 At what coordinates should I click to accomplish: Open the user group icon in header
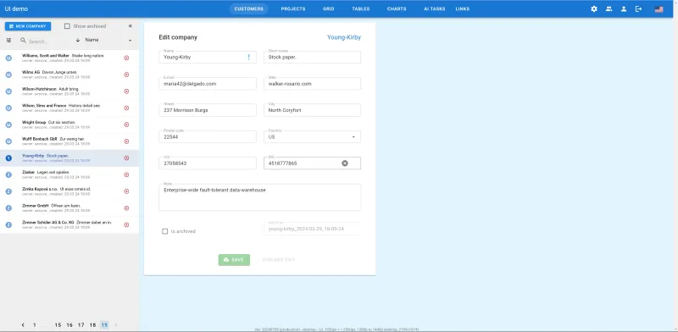click(x=609, y=8)
